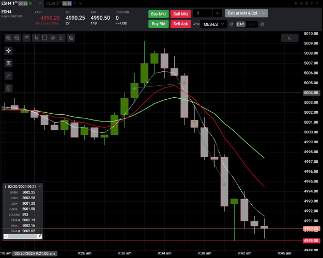
Task: Open the MES-ES ATM dropdown
Action: point(213,24)
